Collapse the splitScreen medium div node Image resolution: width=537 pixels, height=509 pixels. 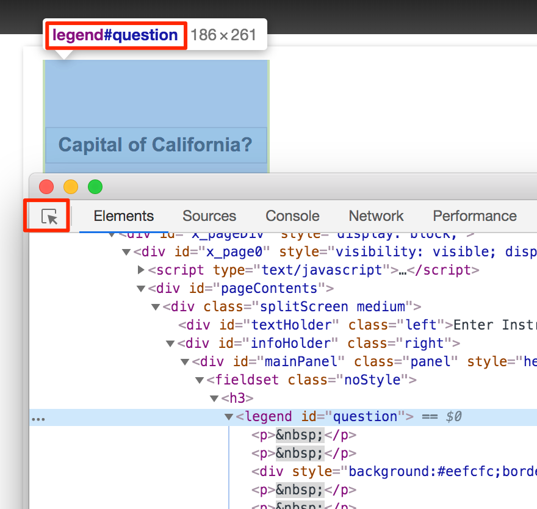pyautogui.click(x=156, y=307)
